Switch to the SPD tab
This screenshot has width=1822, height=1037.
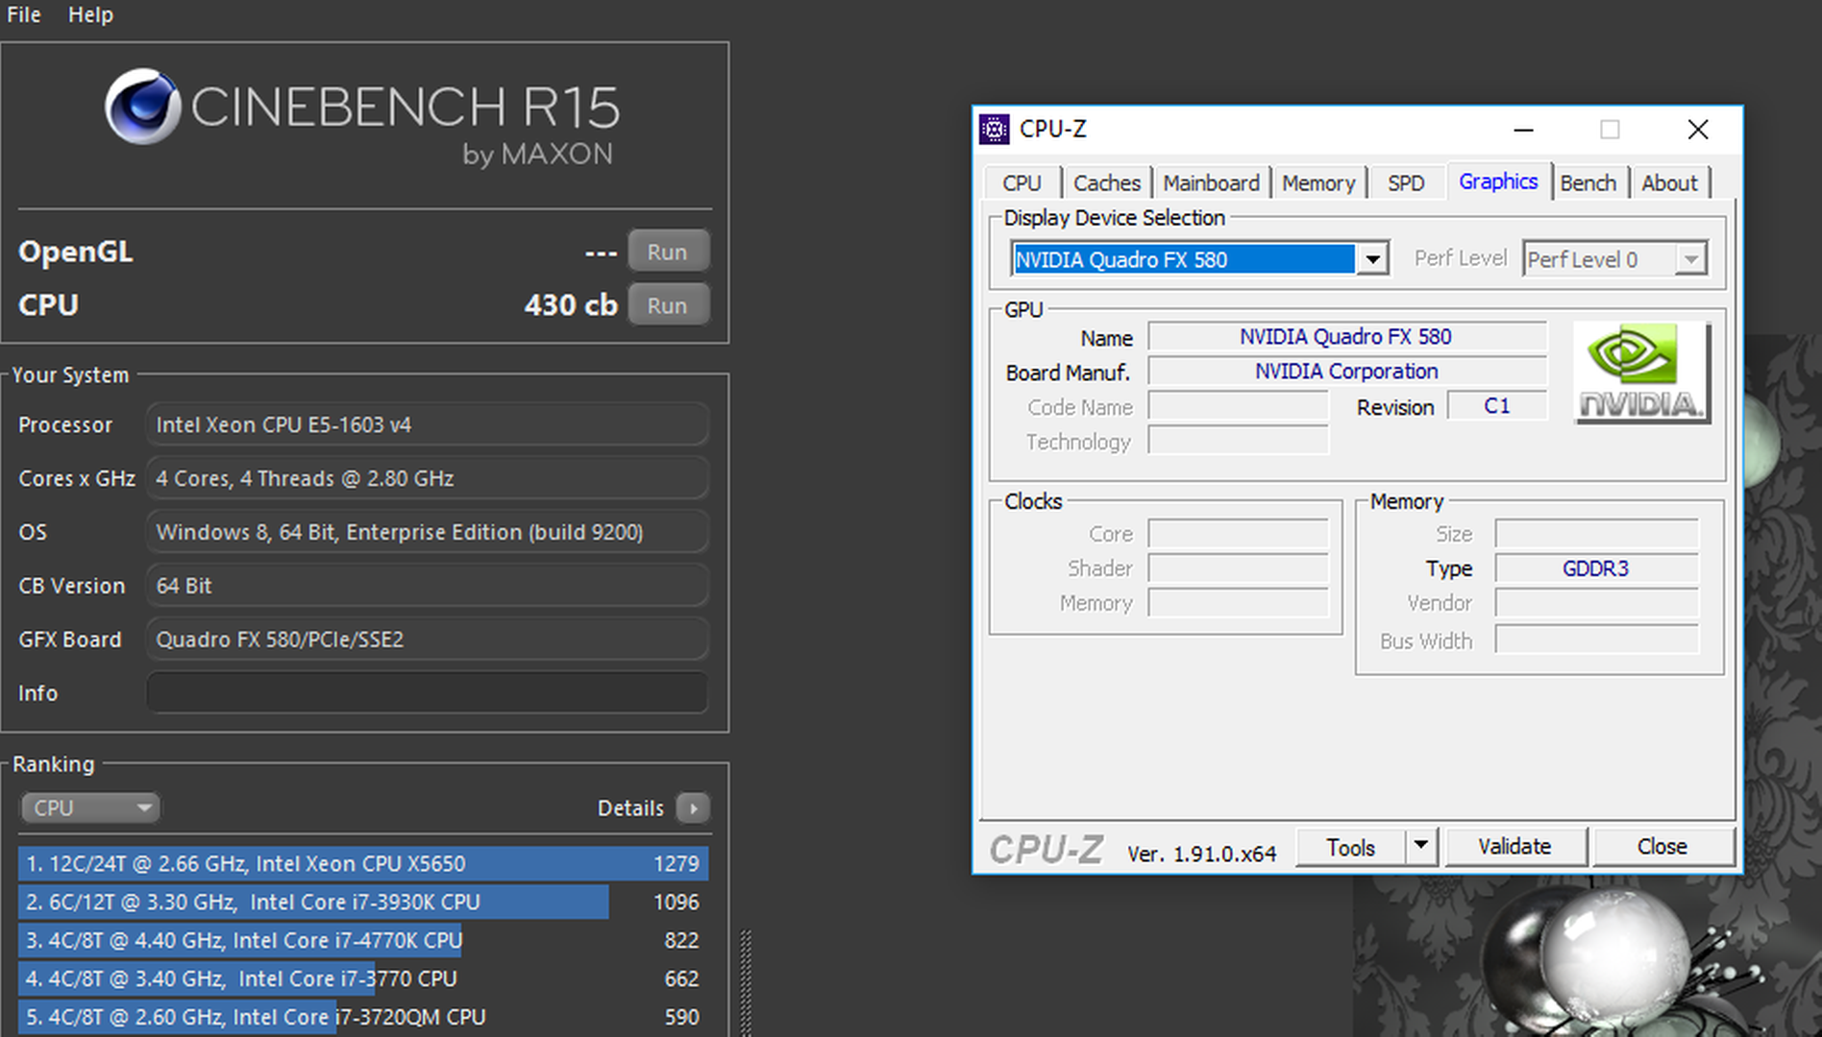pos(1406,182)
